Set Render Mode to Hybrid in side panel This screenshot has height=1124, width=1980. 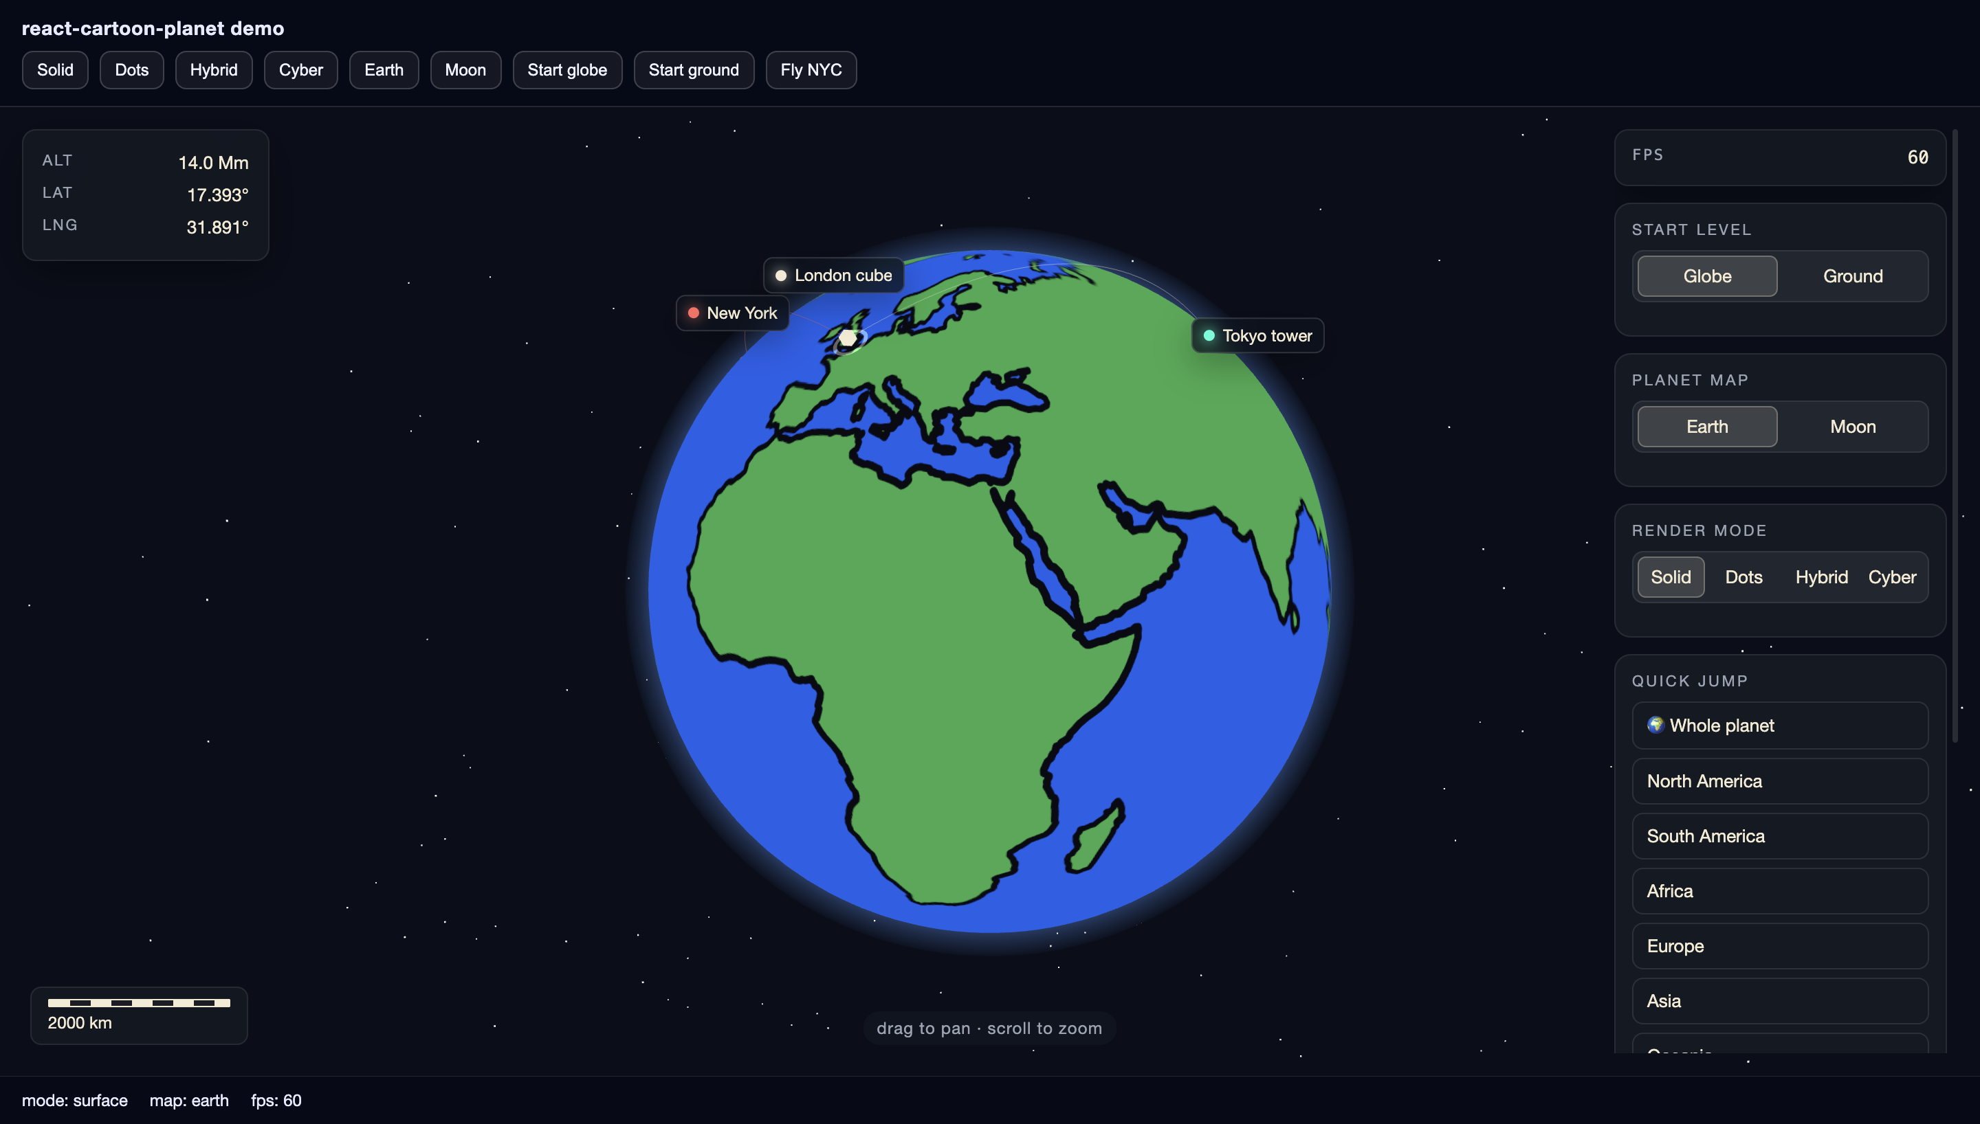point(1821,577)
